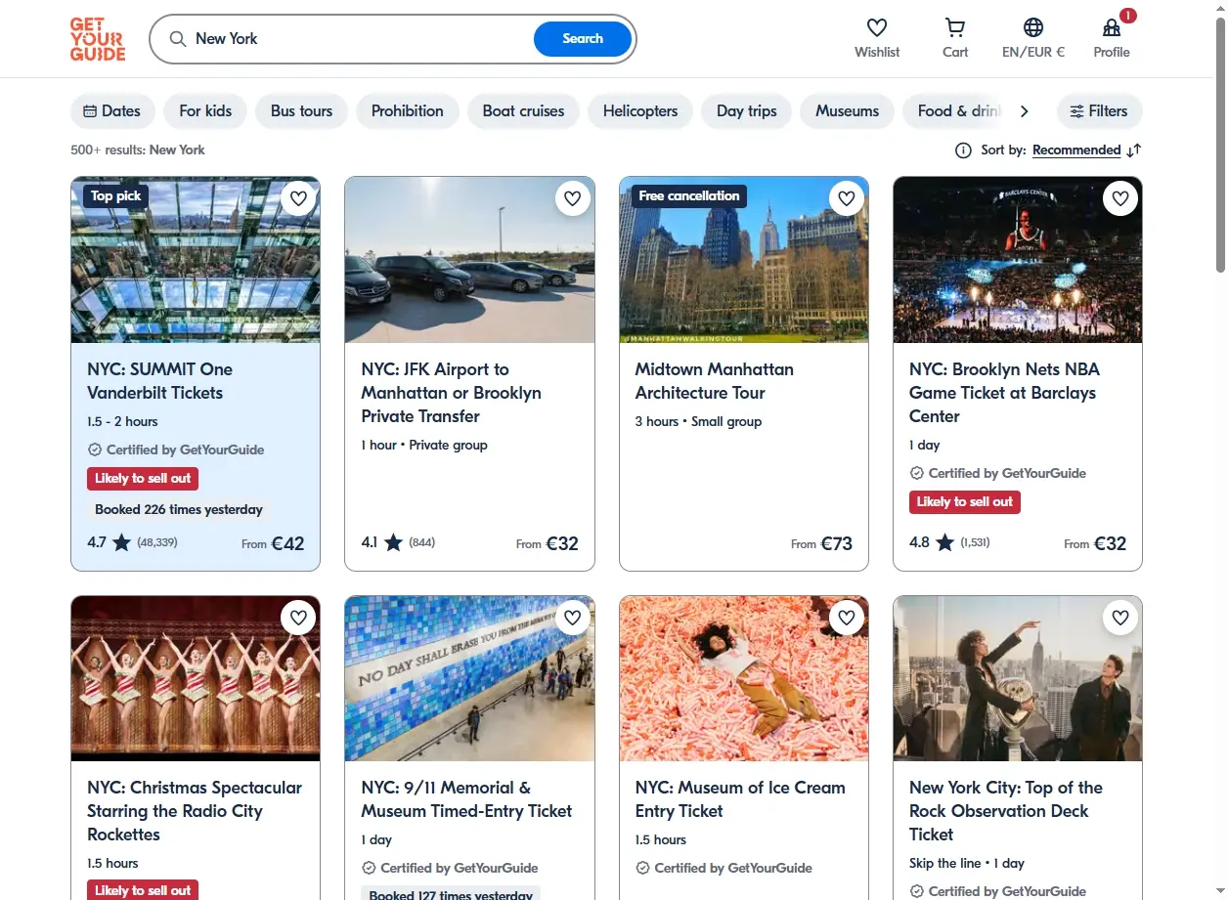The height and width of the screenshot is (900, 1228).
Task: Open Midtown Manhattan Architecture Tour title
Action: tap(715, 381)
